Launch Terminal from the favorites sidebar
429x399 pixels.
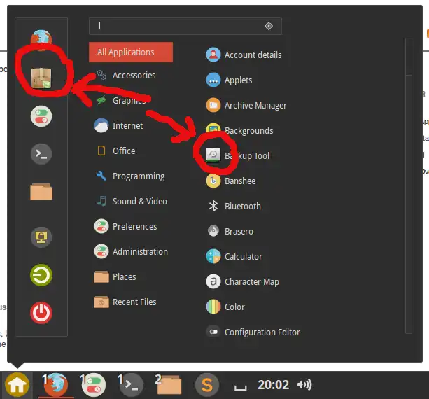[x=41, y=154]
